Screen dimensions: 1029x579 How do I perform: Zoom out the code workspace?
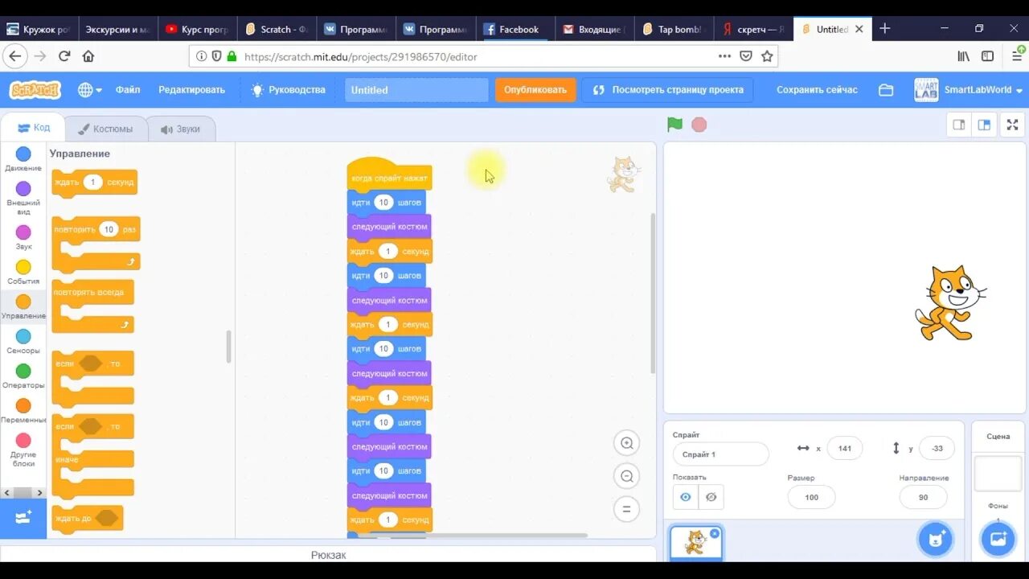click(x=627, y=476)
